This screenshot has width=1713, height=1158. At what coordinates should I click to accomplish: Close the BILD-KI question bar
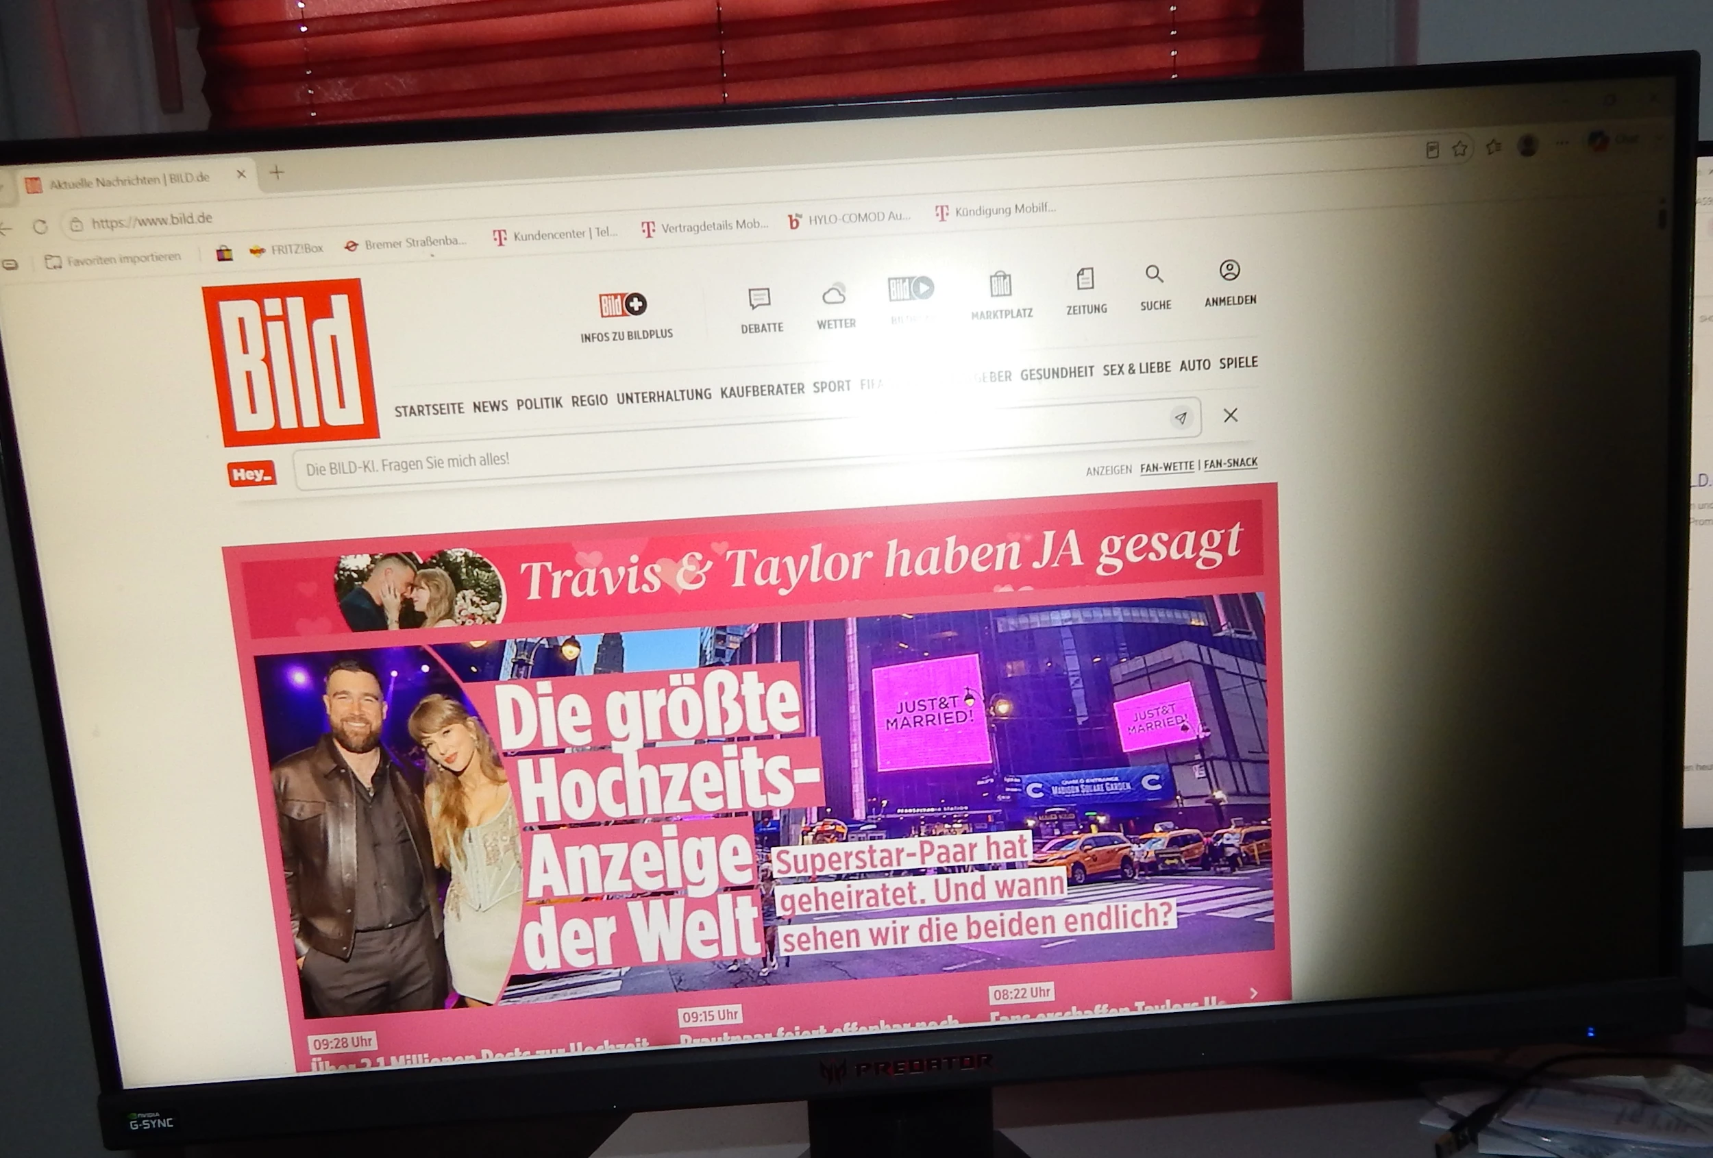[1230, 415]
